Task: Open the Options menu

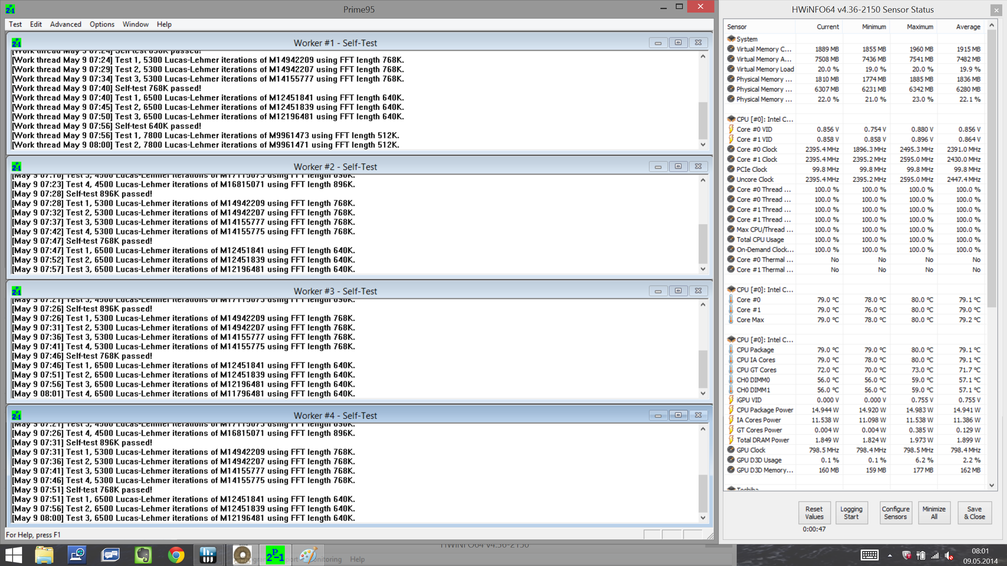Action: pos(102,24)
